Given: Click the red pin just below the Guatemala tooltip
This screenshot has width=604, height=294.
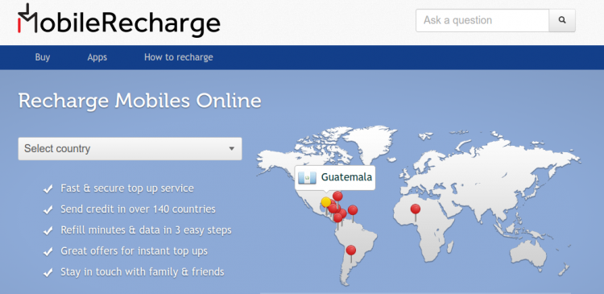Looking at the screenshot, I should point(337,196).
